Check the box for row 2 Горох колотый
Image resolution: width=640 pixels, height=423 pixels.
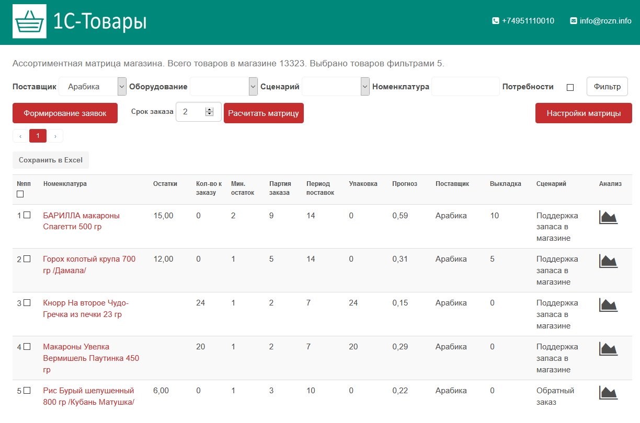click(x=27, y=258)
